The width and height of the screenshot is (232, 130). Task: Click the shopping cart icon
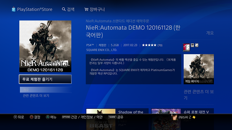[86, 9]
